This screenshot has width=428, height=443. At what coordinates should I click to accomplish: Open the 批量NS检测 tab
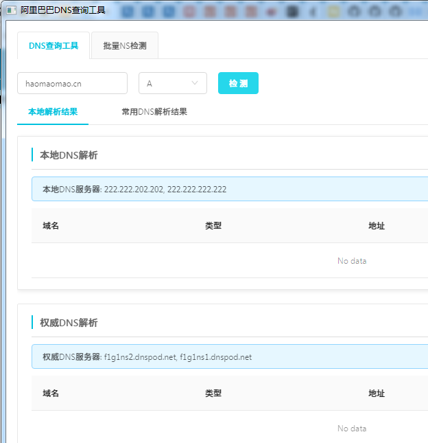point(125,46)
